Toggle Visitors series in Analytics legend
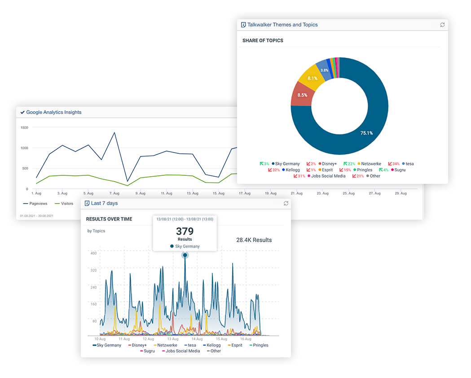Viewport: 471px width, 378px height. coord(64,204)
